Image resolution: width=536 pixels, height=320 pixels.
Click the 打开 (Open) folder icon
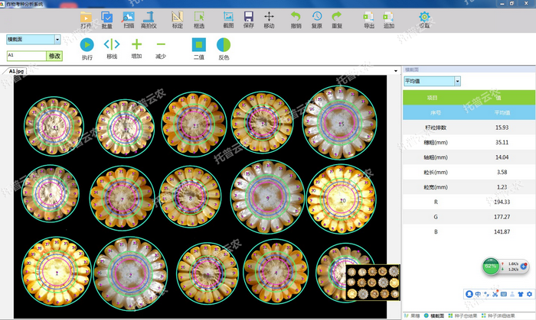[x=86, y=17]
